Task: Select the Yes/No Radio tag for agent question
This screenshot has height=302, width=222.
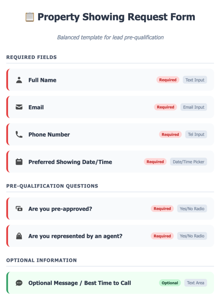Action: click(192, 236)
